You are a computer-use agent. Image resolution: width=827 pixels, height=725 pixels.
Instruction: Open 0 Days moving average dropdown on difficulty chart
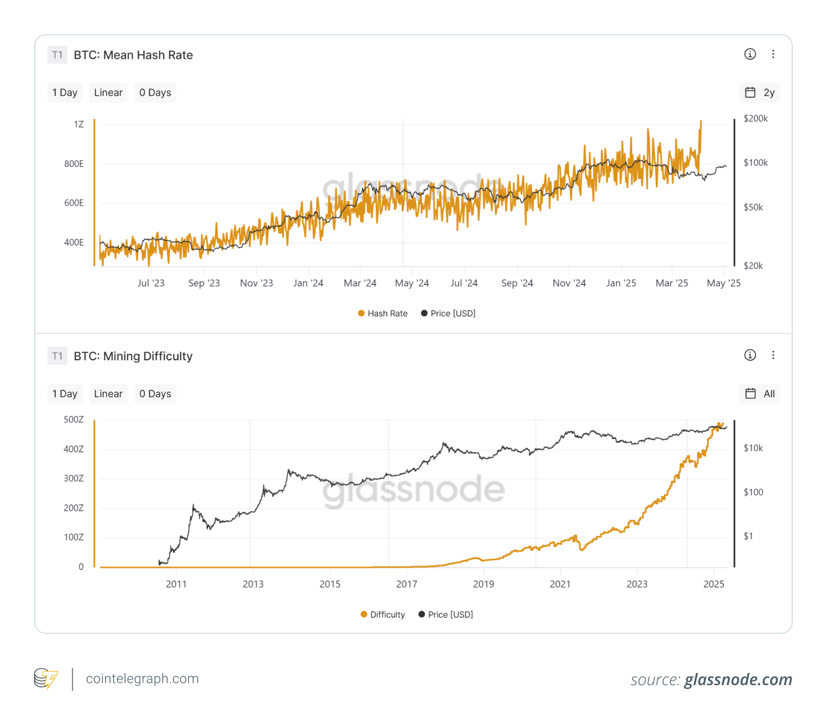coord(155,394)
